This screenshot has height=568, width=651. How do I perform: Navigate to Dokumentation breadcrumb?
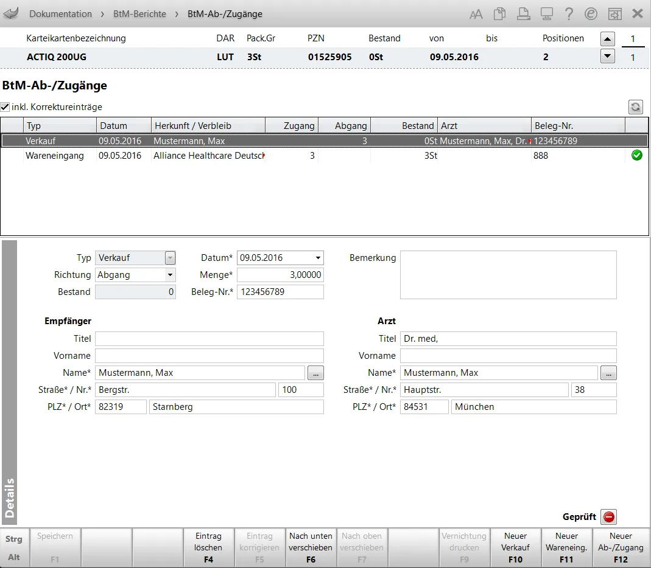[61, 13]
